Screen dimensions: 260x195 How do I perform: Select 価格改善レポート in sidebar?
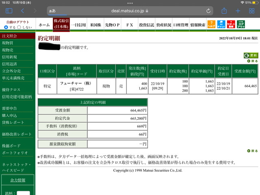tap(17, 134)
